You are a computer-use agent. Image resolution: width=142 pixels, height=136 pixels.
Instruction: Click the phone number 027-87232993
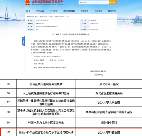pos(59,60)
